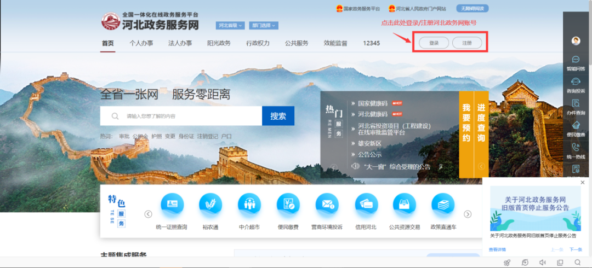592x268 pixels.
Task: Click the 登录 login button
Action: point(434,43)
